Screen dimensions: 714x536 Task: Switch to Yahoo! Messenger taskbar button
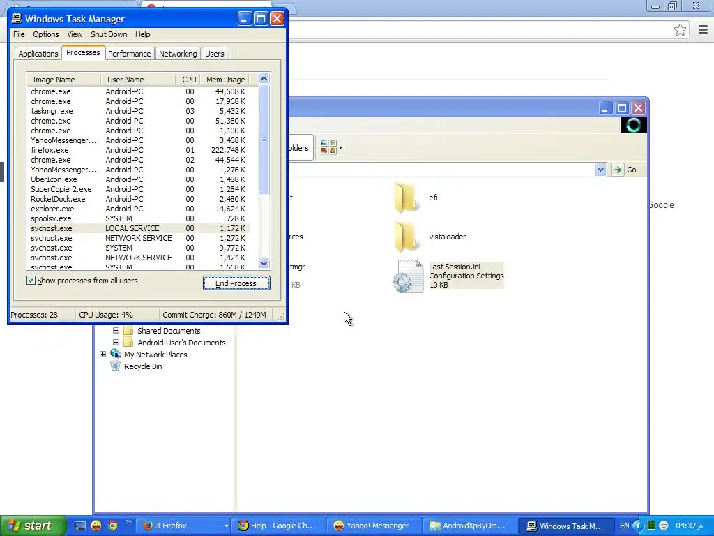[374, 526]
